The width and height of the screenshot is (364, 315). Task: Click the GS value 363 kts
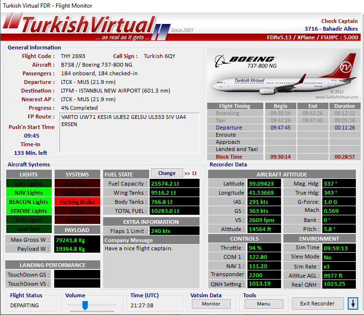click(264, 211)
